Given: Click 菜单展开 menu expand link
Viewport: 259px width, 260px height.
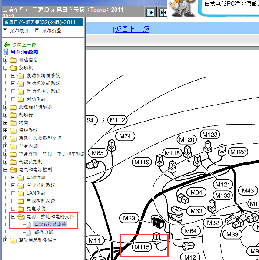Looking at the screenshot, I should (x=20, y=30).
